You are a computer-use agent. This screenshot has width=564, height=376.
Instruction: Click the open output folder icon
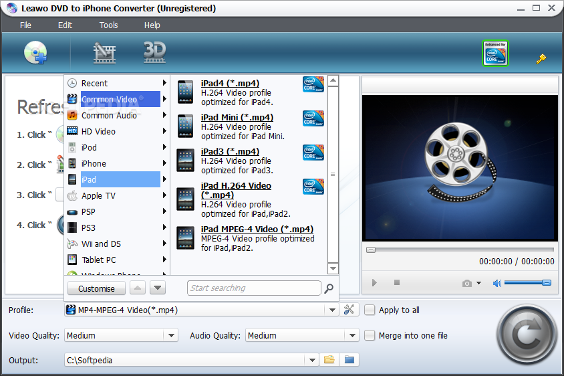point(329,360)
